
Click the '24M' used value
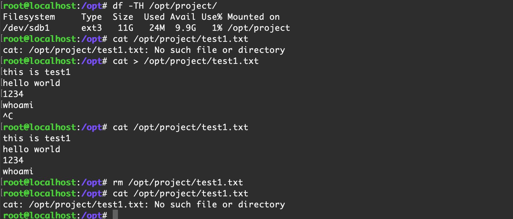click(157, 28)
